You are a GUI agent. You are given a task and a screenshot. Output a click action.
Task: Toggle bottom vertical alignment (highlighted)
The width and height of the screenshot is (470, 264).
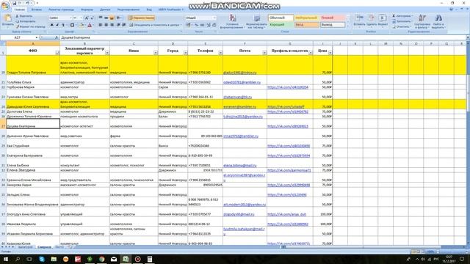point(112,18)
